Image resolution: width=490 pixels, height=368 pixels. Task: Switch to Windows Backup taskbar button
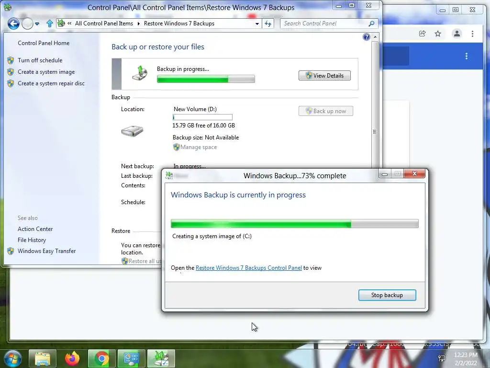click(x=161, y=358)
